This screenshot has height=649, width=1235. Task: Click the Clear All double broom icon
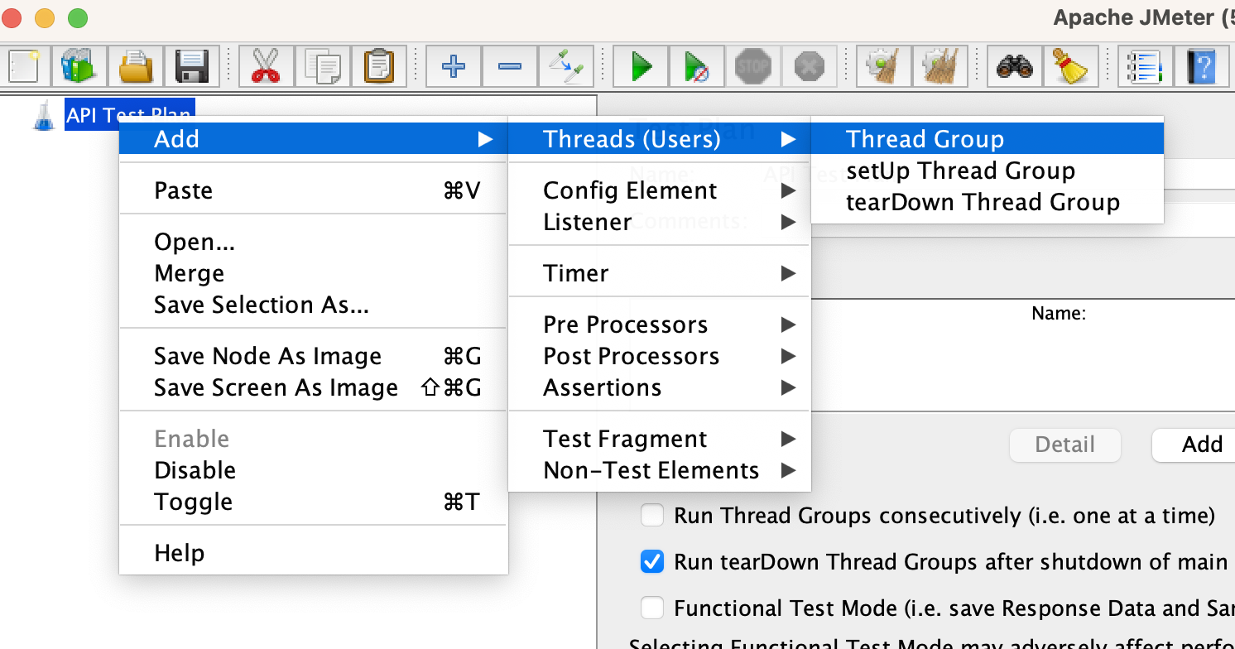coord(940,65)
